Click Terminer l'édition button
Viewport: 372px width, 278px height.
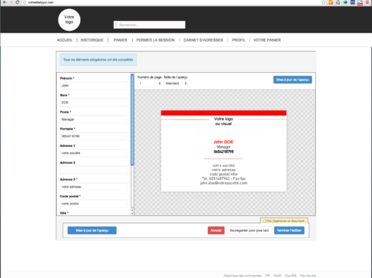[289, 230]
